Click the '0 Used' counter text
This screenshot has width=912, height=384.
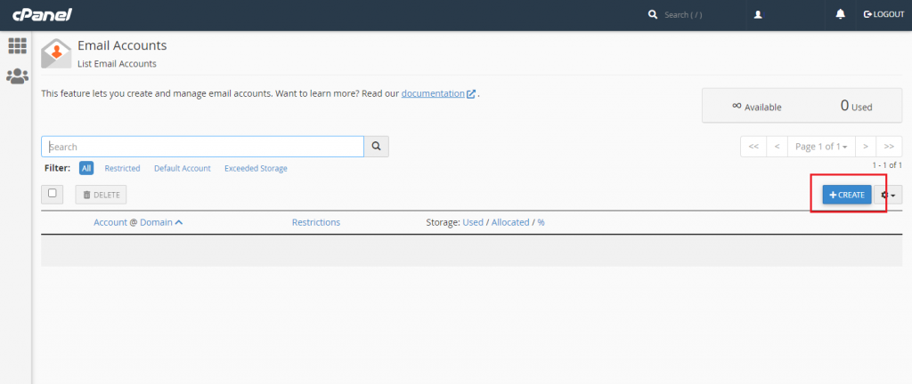click(856, 106)
